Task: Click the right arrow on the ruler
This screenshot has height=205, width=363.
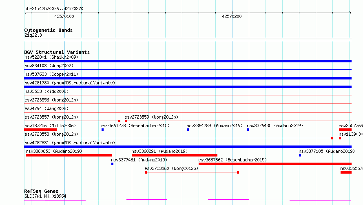Action: click(350, 13)
